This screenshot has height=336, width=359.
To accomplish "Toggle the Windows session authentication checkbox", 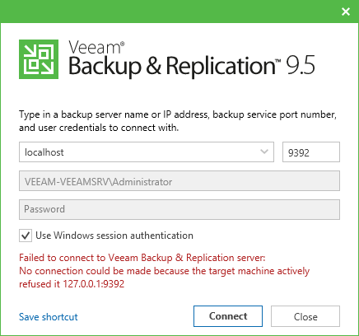I will pyautogui.click(x=26, y=236).
